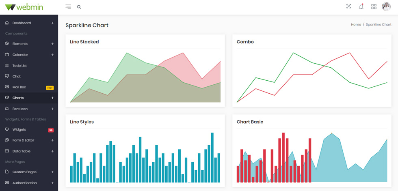Click the Line Styles bar chart
This screenshot has height=191, width=398.
pyautogui.click(x=145, y=157)
